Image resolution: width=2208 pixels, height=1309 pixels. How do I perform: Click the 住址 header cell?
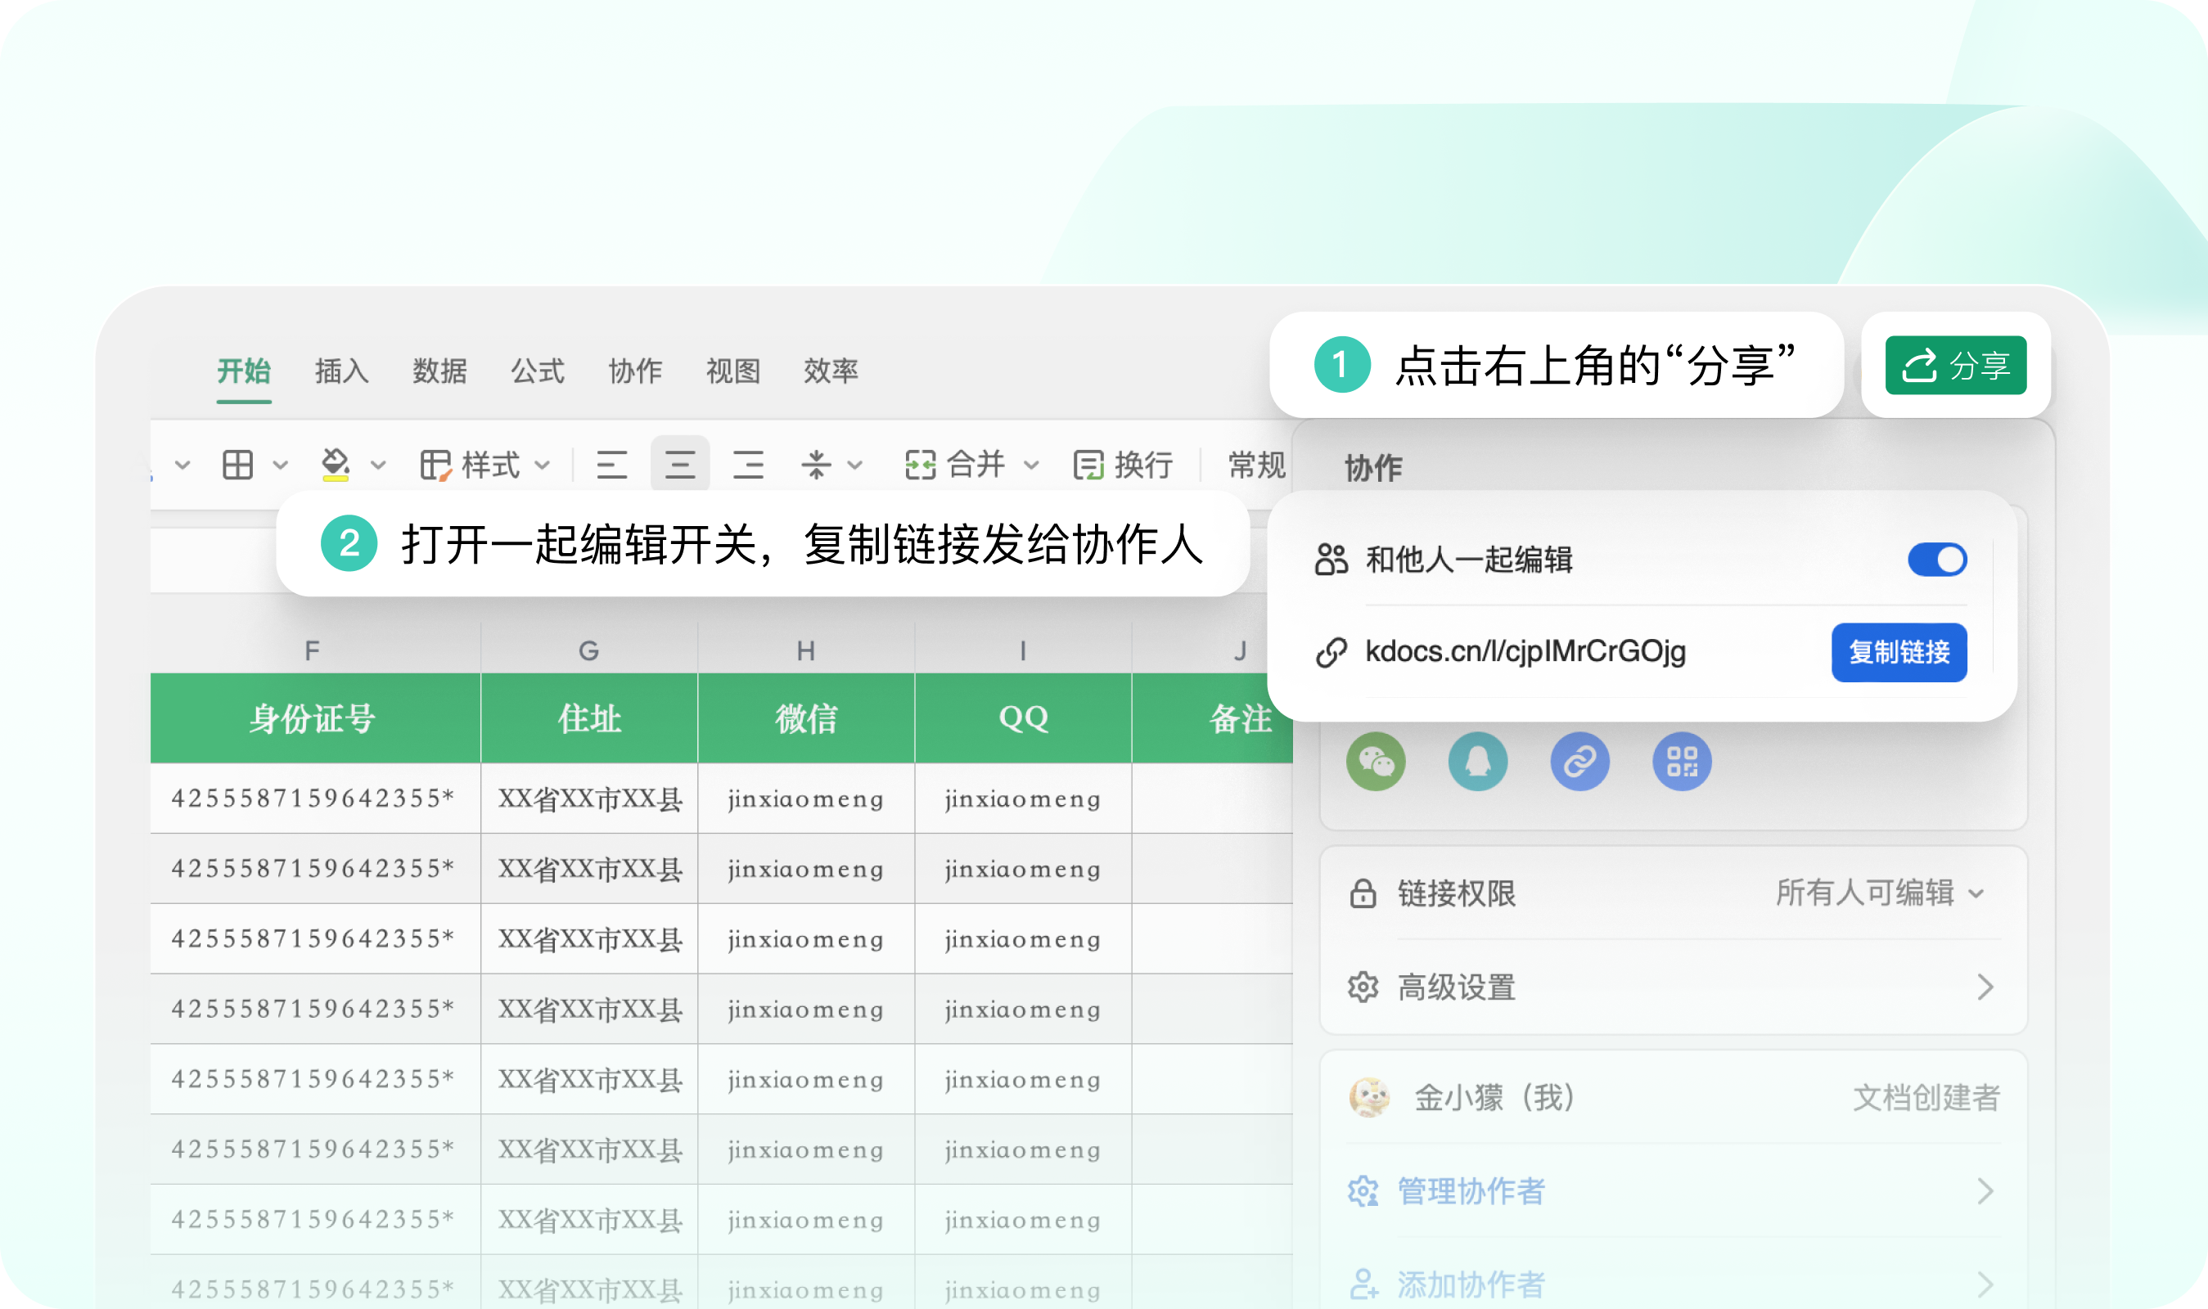coord(588,718)
